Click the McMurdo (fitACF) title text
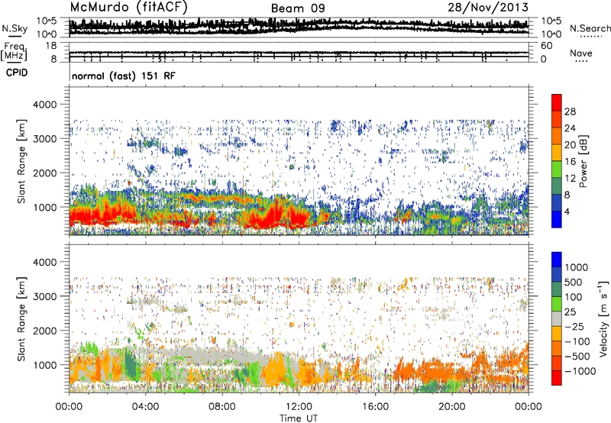The image size is (611, 423). 128,7
